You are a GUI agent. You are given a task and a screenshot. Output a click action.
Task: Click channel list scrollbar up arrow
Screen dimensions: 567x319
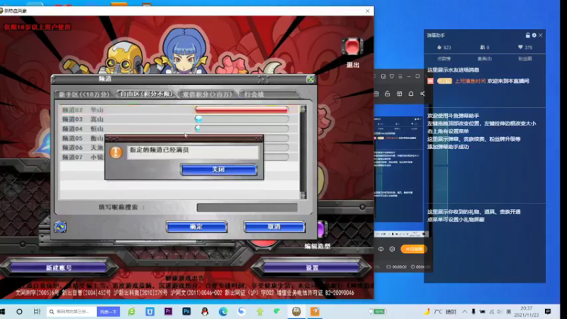[303, 109]
